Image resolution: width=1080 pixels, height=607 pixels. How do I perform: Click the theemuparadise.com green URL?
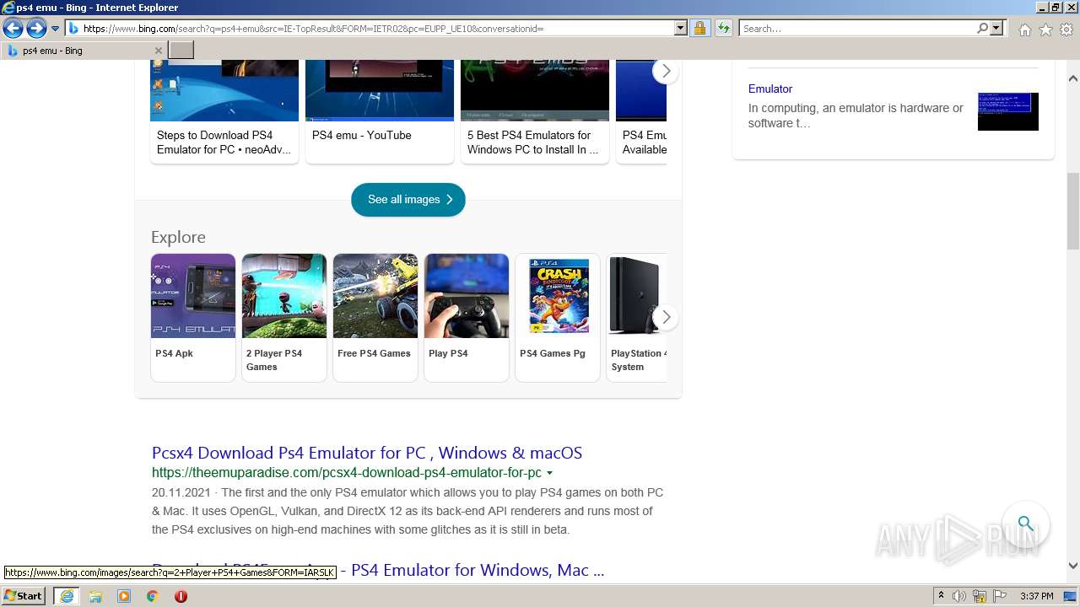click(x=347, y=473)
